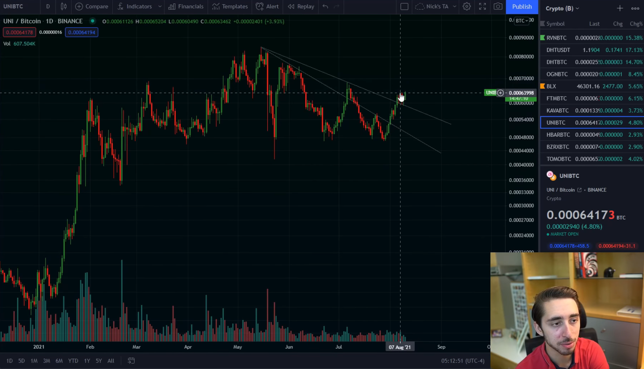Click the Publish button

[522, 6]
